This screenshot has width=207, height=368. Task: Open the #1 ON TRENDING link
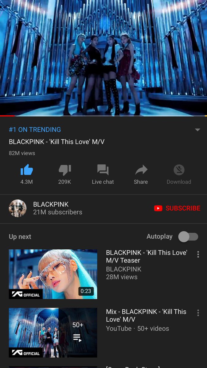(35, 129)
